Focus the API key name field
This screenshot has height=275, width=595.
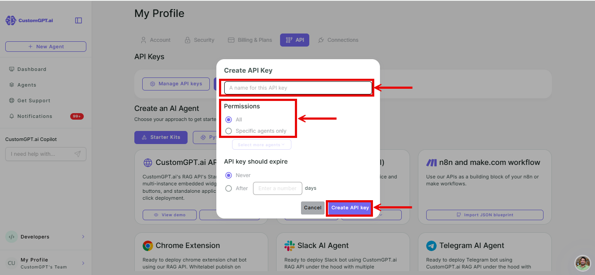298,88
